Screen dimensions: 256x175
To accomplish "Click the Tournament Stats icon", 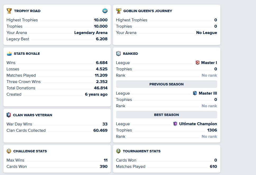I will (118, 151).
